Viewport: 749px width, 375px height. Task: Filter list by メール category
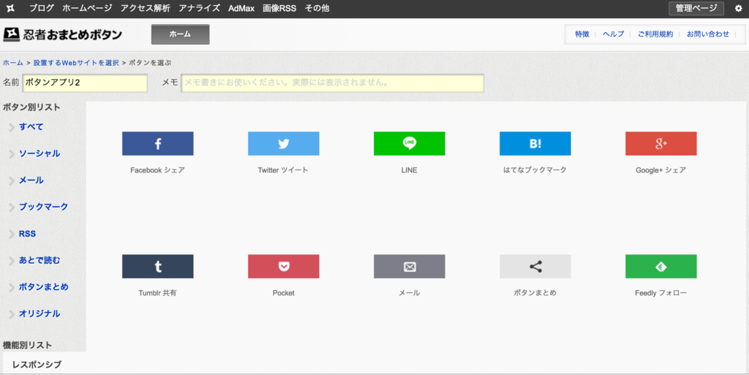pos(31,180)
